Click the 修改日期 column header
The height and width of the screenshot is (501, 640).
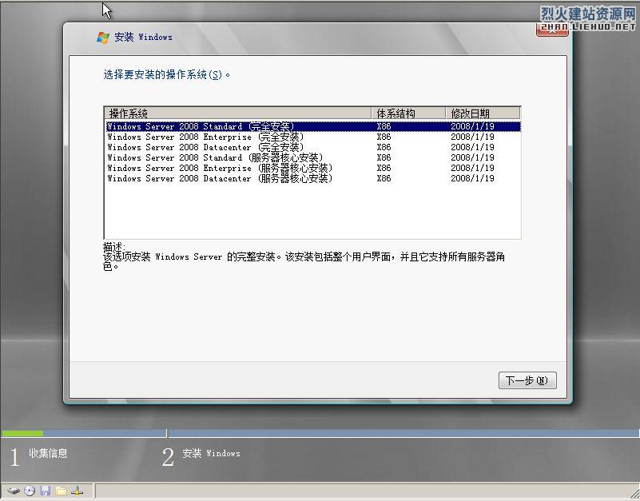483,113
